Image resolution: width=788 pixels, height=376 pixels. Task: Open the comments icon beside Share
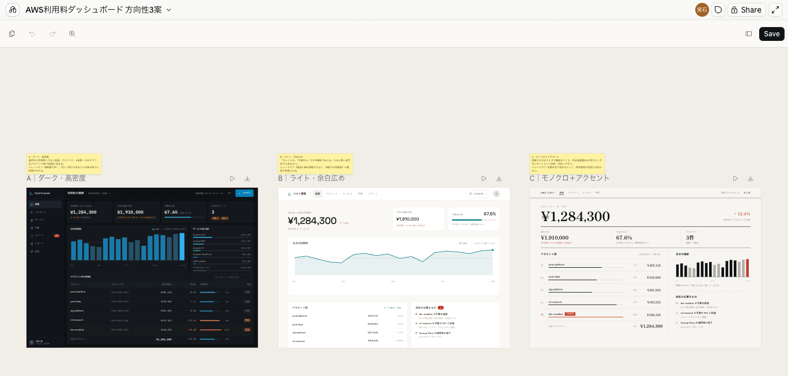[718, 10]
